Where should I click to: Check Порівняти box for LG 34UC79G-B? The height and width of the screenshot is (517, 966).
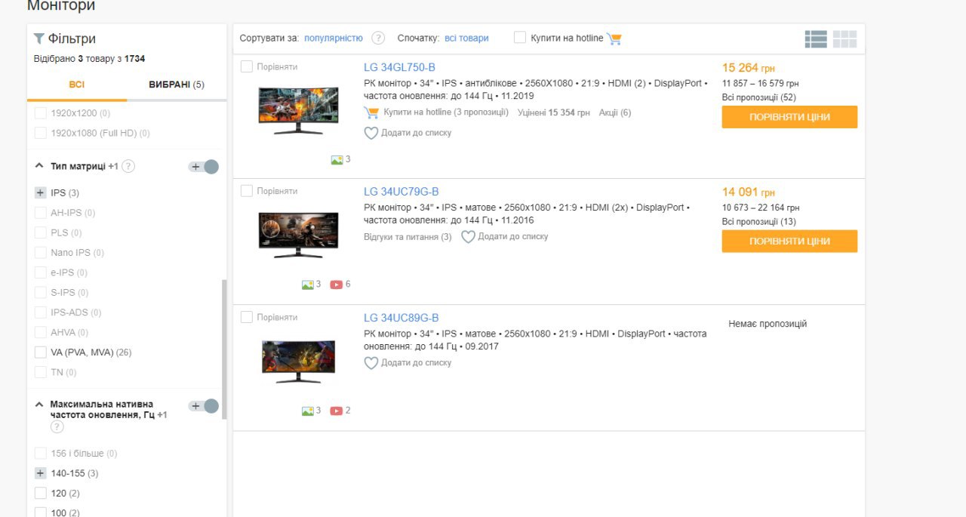pyautogui.click(x=247, y=191)
